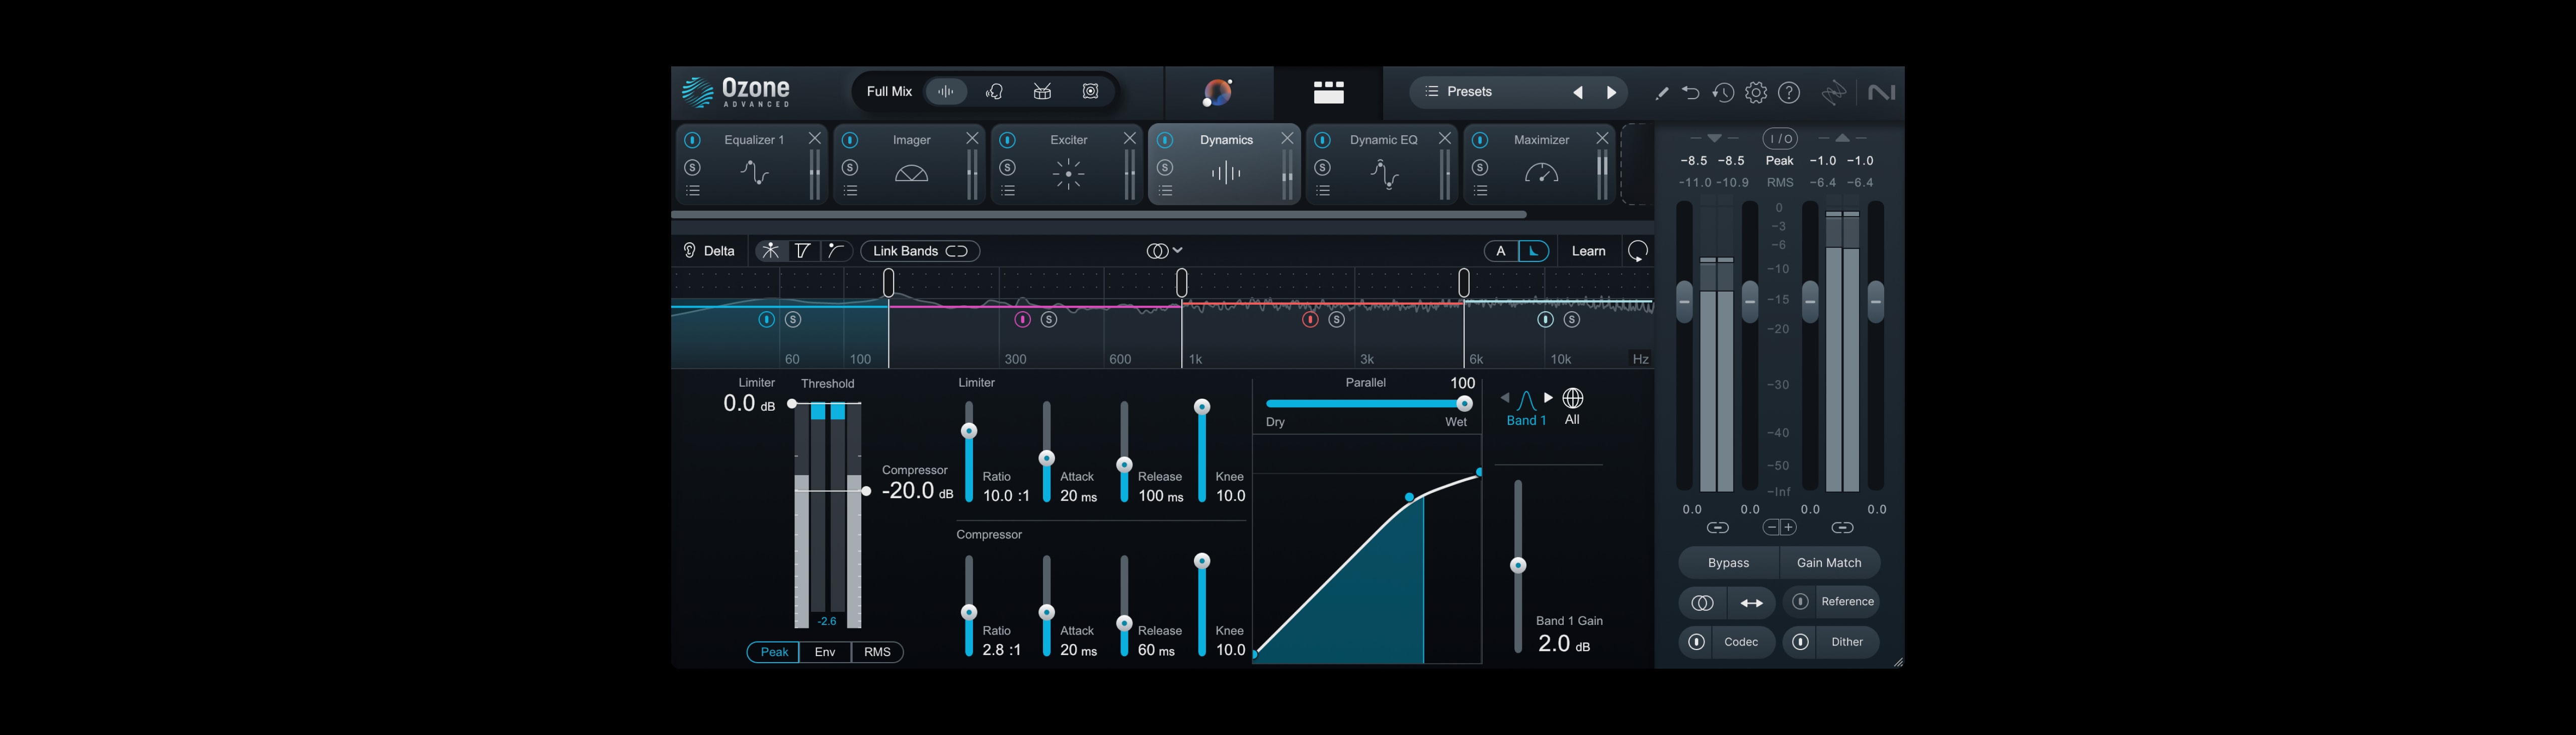Select the All bands globe icon

click(1572, 399)
